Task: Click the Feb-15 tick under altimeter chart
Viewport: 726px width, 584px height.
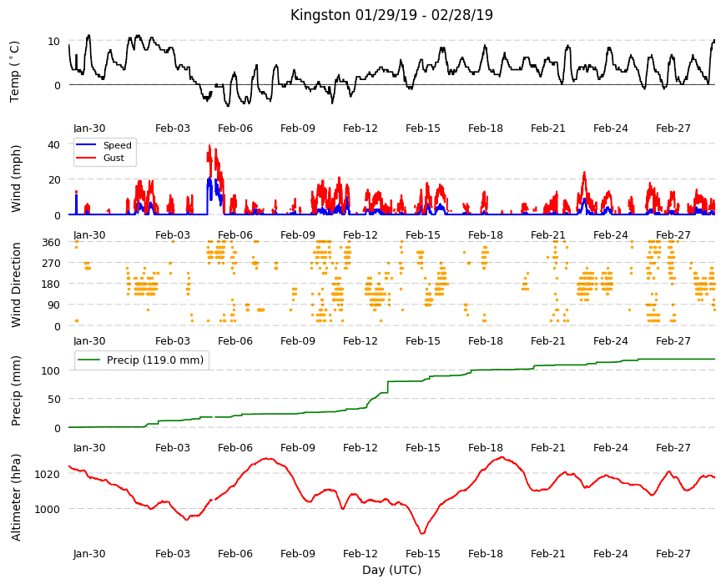Action: (x=423, y=553)
